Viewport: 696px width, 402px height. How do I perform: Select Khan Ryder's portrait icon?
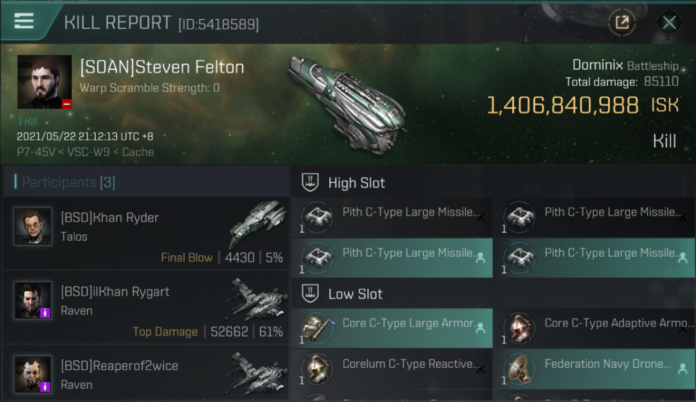pos(33,226)
